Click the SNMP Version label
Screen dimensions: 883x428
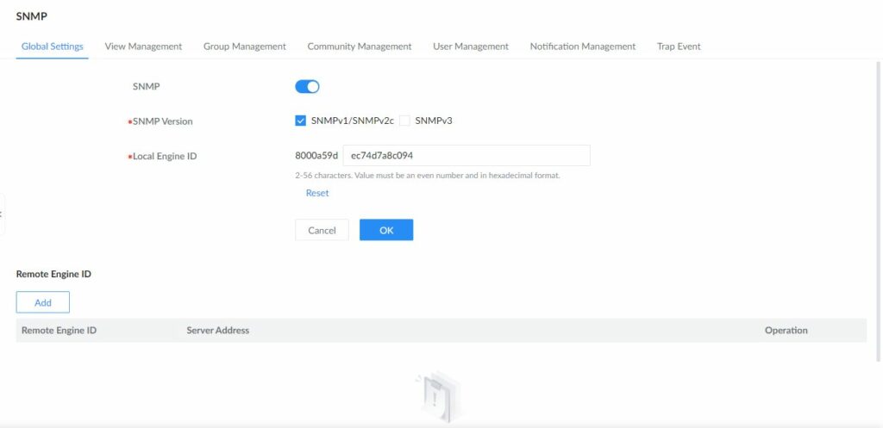(162, 121)
